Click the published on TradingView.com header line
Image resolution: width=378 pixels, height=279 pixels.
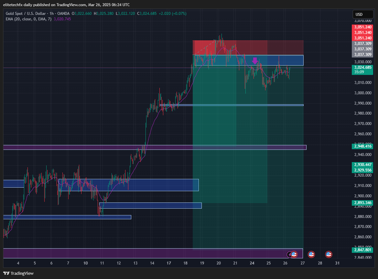(x=66, y=5)
